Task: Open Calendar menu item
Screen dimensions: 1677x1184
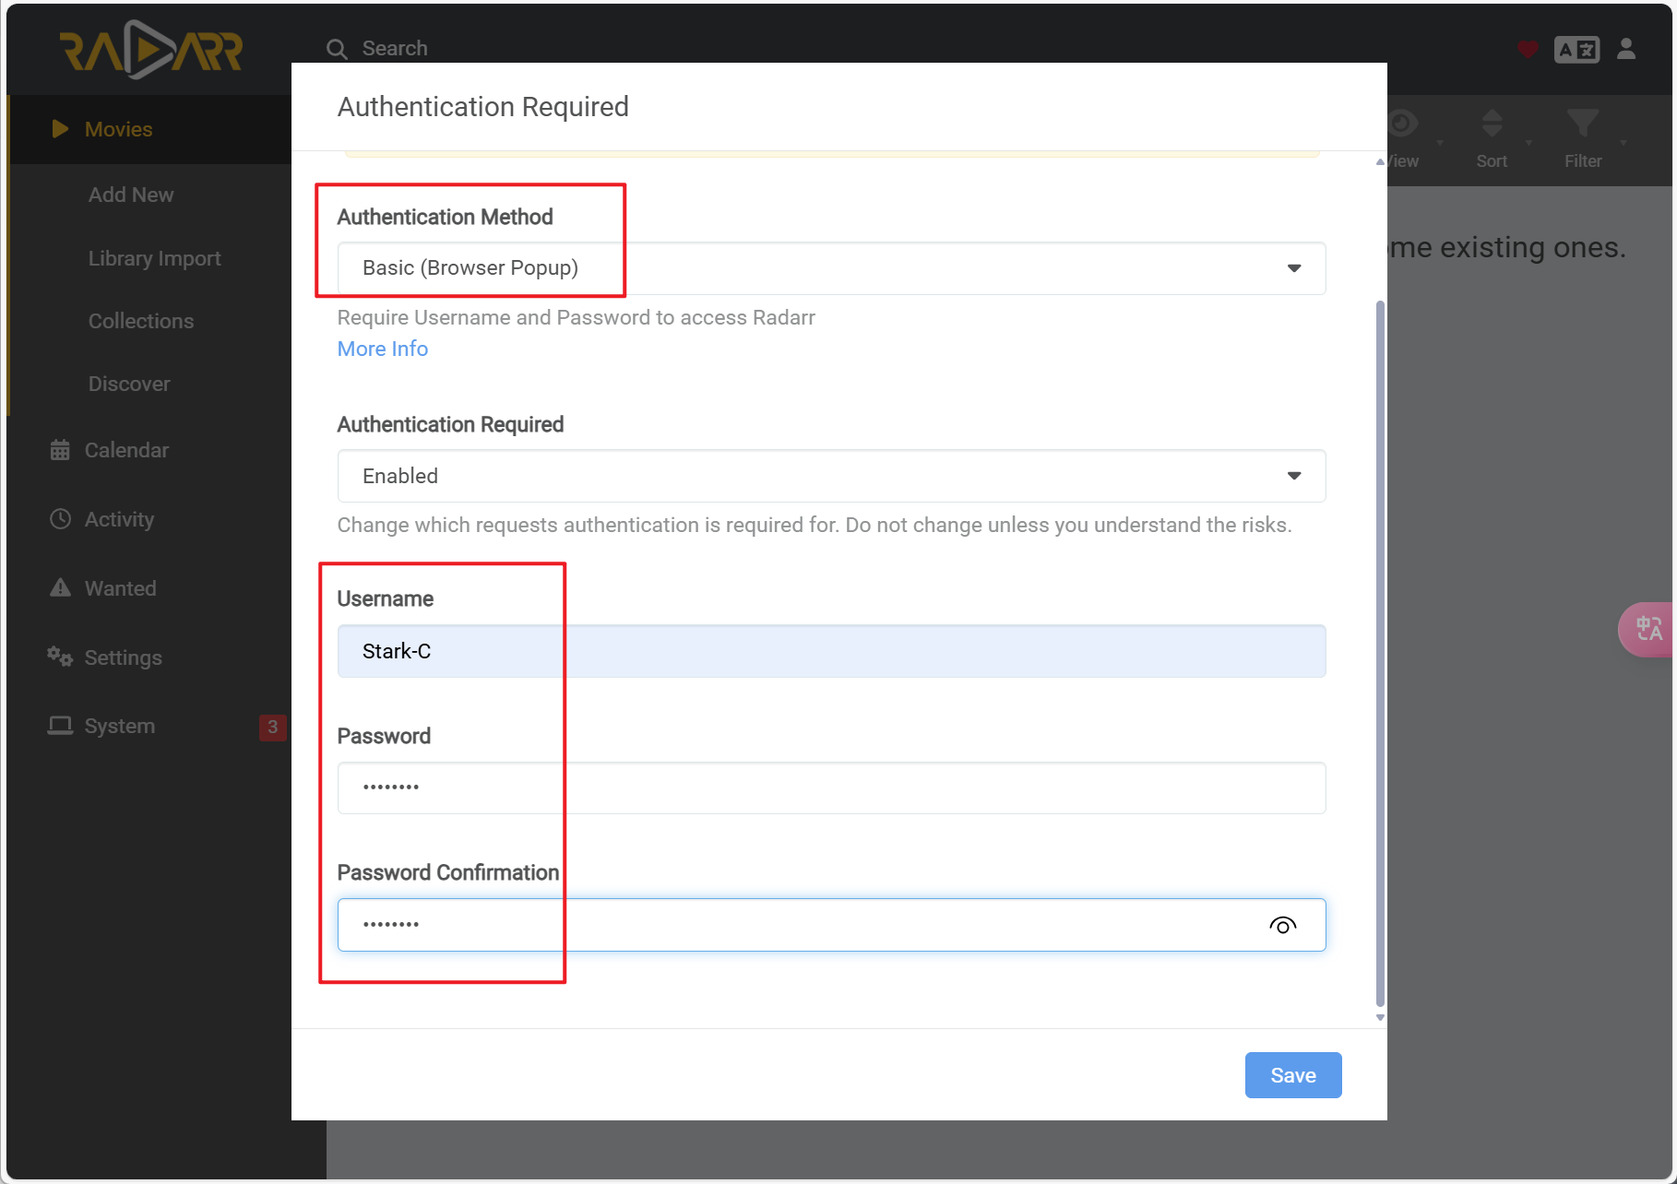Action: coord(126,450)
